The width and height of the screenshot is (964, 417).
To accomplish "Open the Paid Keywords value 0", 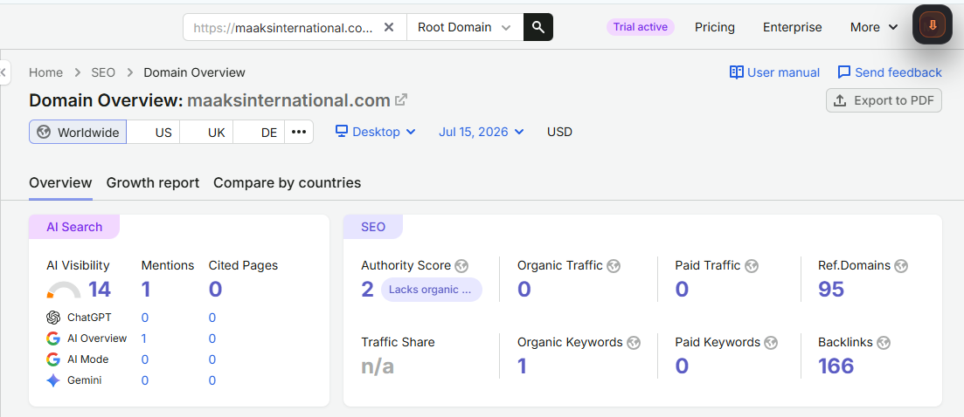I will click(682, 366).
